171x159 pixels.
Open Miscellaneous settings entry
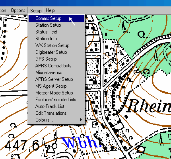pos(56,73)
